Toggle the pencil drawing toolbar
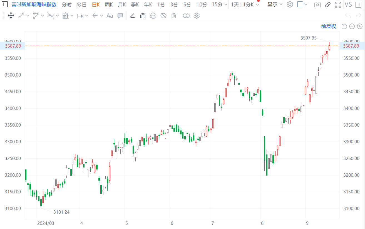Screen dimensions: 365x229 point(328,4)
